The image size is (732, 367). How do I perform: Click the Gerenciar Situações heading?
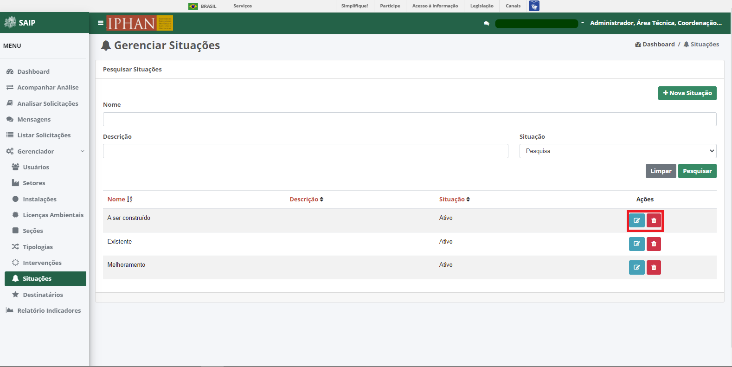click(x=161, y=45)
